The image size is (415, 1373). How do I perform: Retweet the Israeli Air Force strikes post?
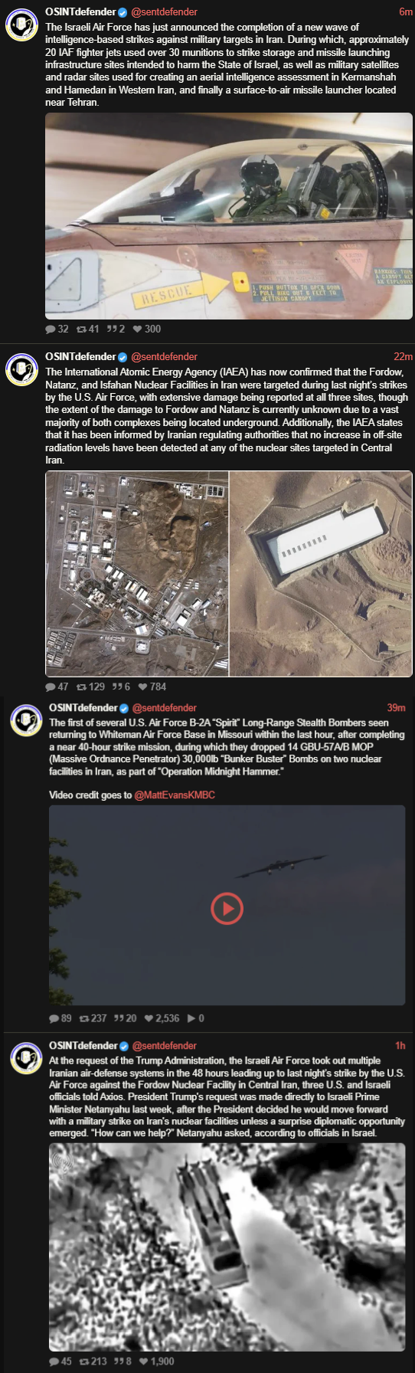tap(81, 329)
